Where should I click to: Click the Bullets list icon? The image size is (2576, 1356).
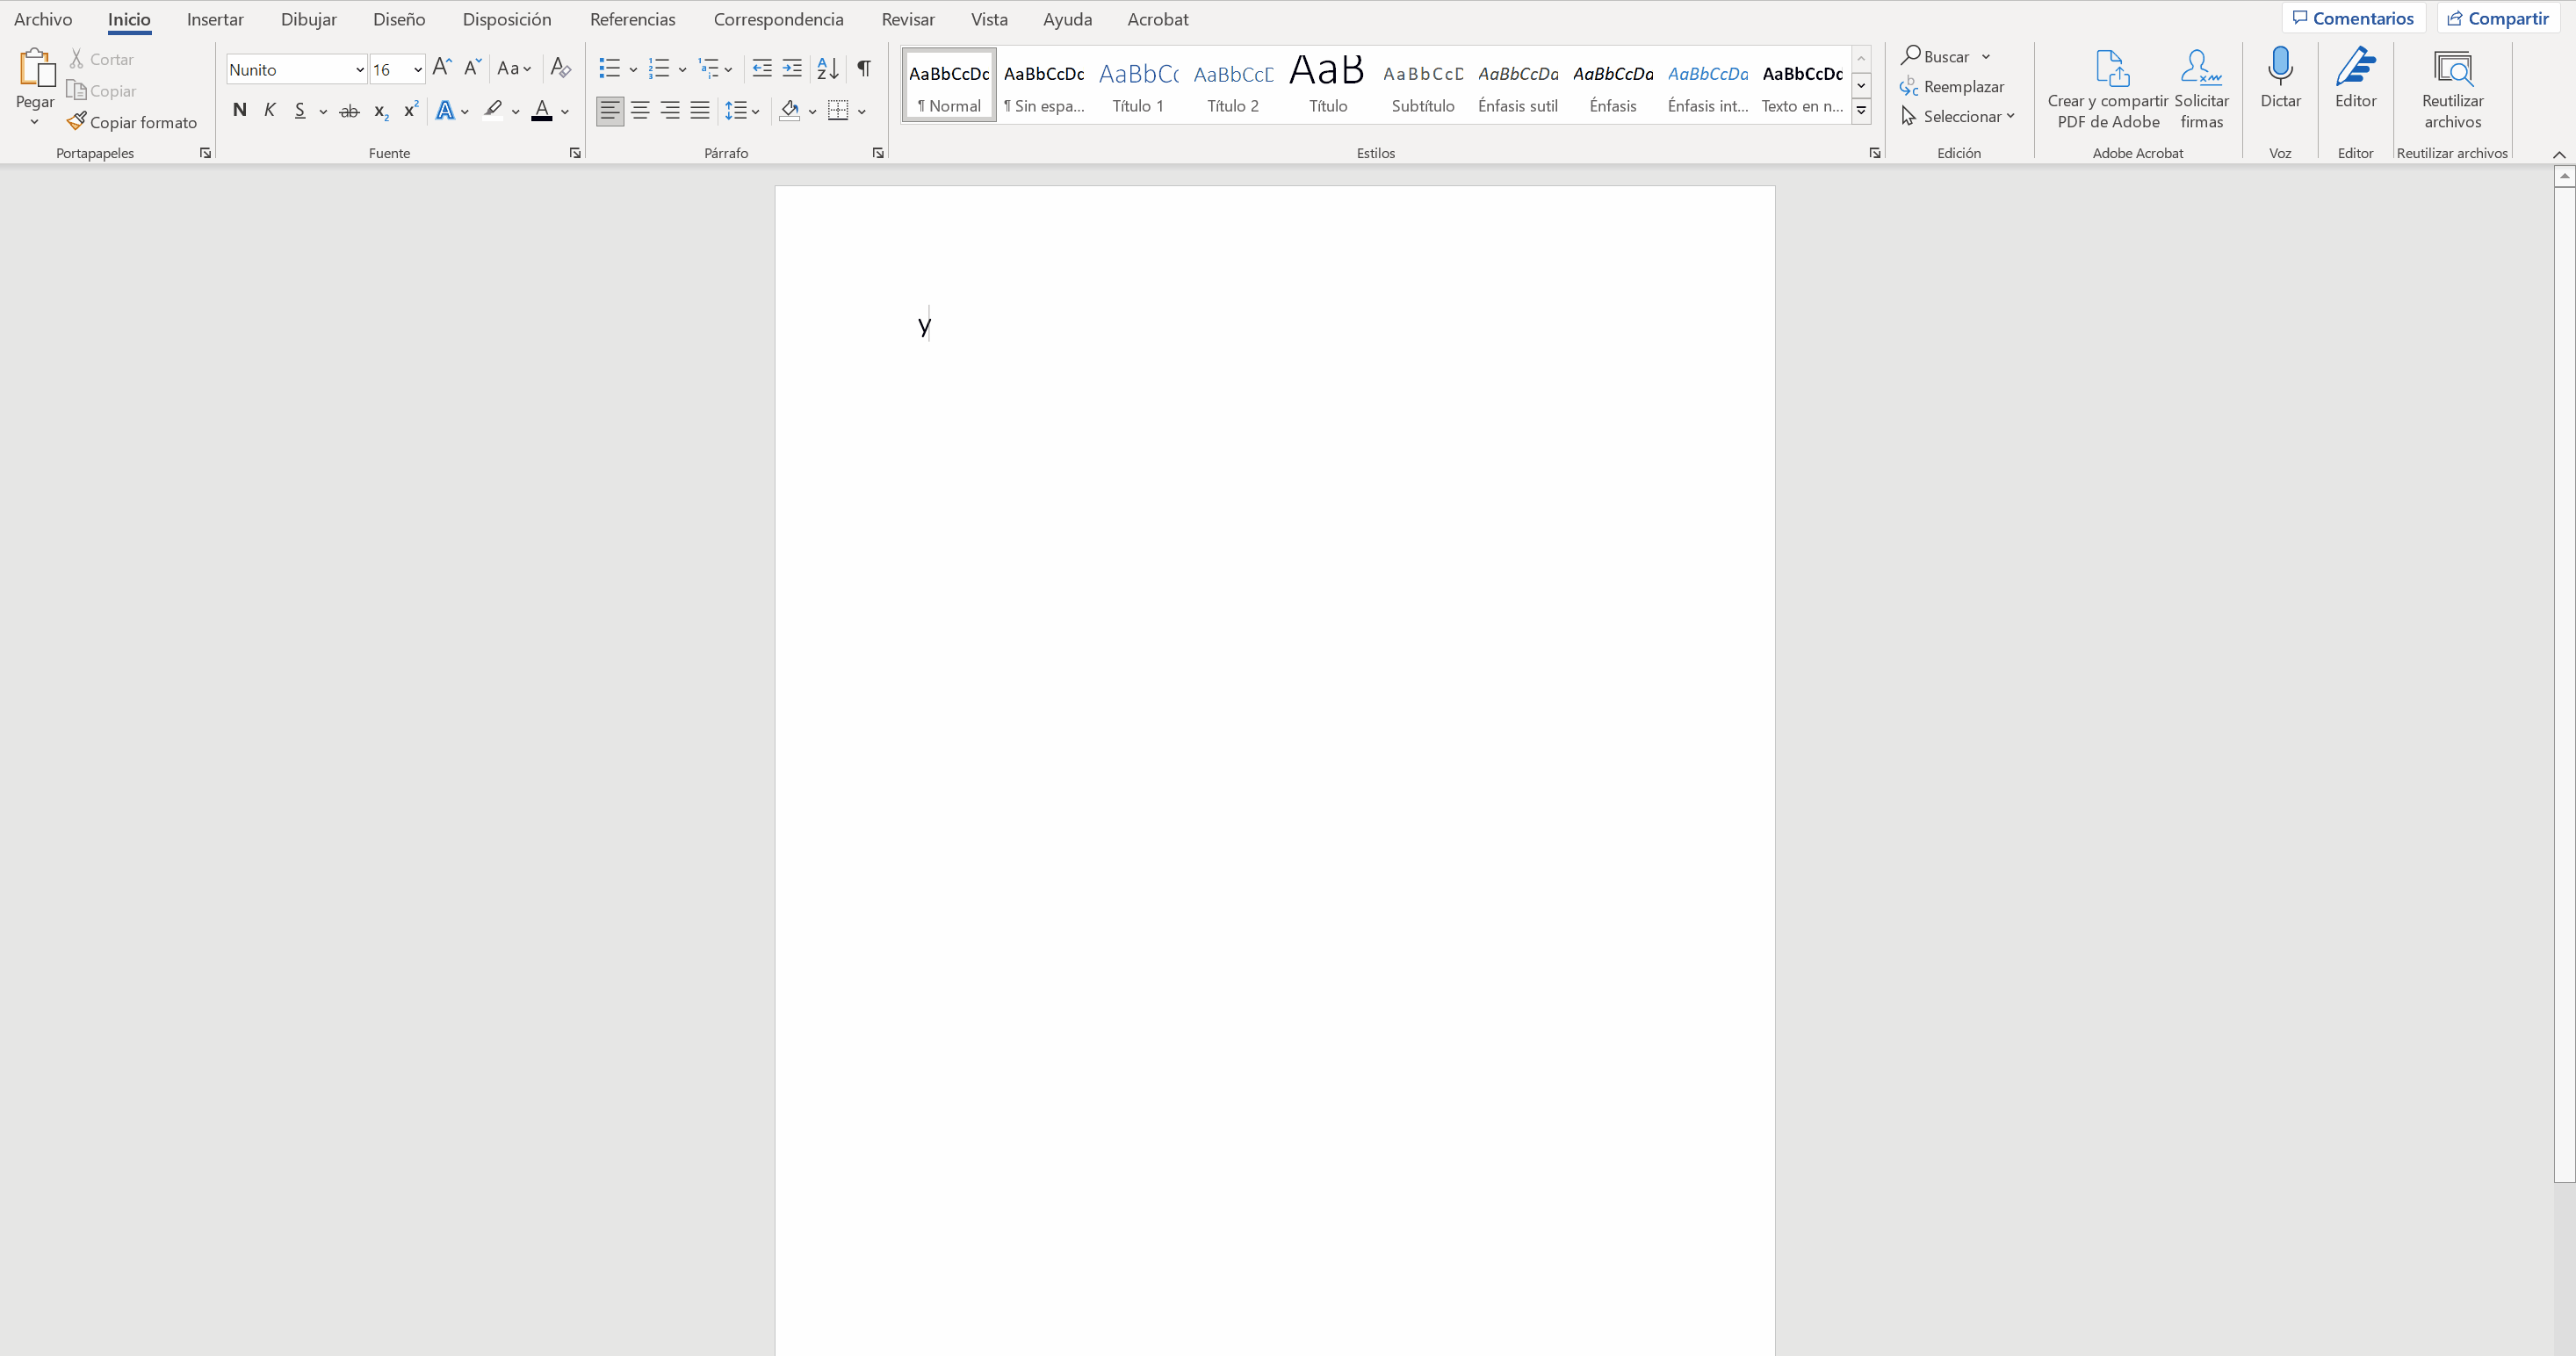609,69
